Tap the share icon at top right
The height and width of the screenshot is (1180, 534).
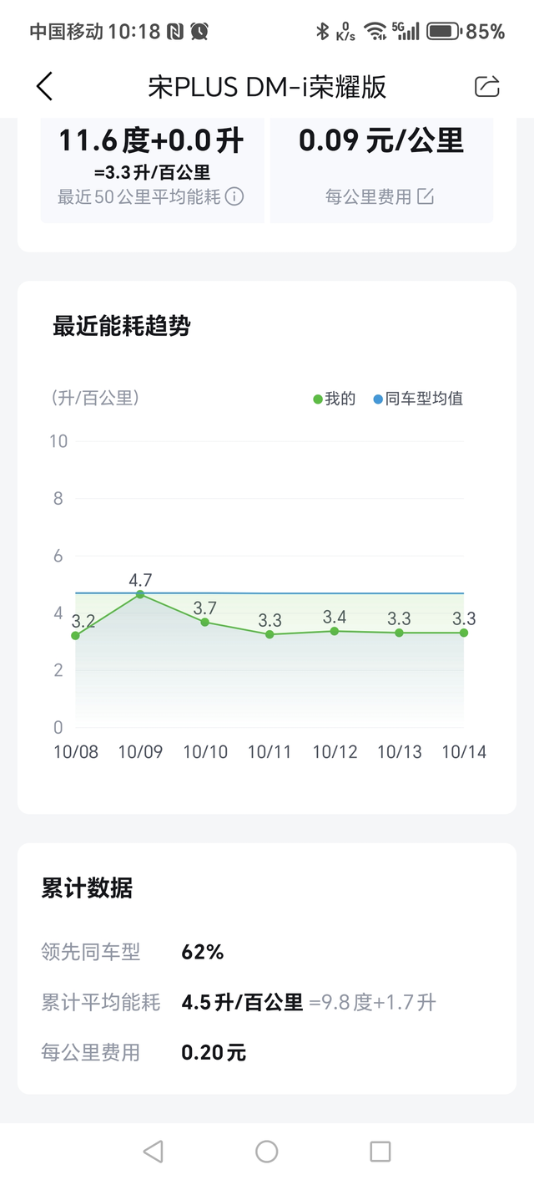pyautogui.click(x=486, y=87)
